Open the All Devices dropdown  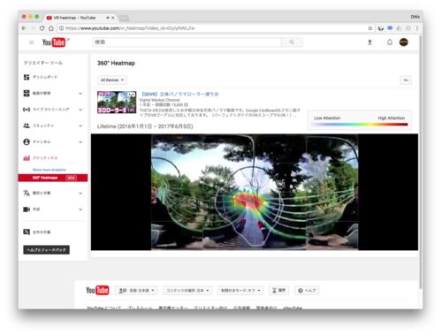112,80
